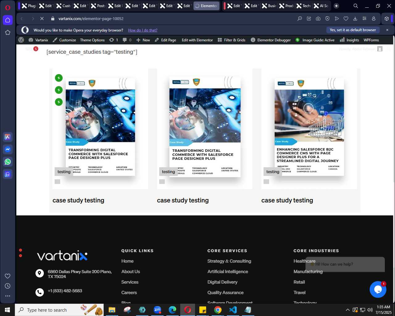Click Edit with Elementor
This screenshot has height=316, width=395.
pos(197,40)
